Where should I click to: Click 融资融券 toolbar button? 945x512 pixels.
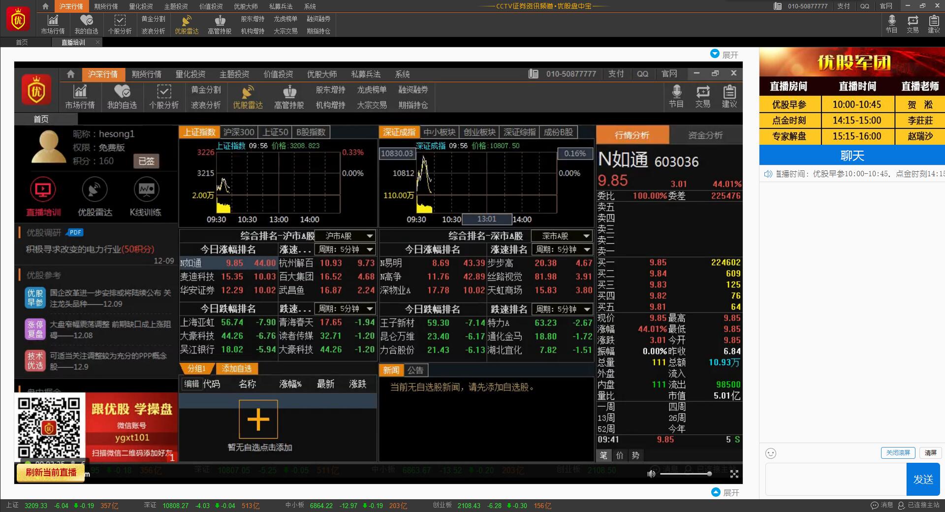coord(318,19)
